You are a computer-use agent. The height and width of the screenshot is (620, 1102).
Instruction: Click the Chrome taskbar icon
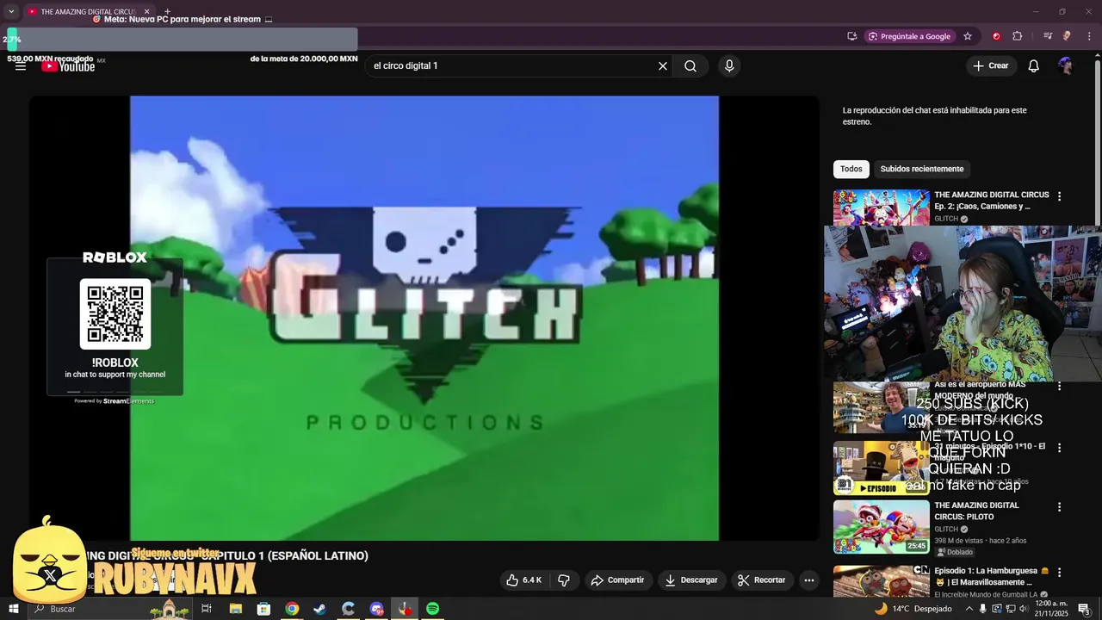pos(292,609)
